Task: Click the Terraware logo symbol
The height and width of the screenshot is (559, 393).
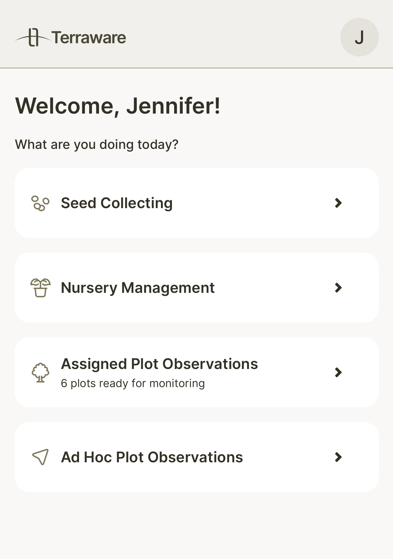Action: tap(33, 37)
